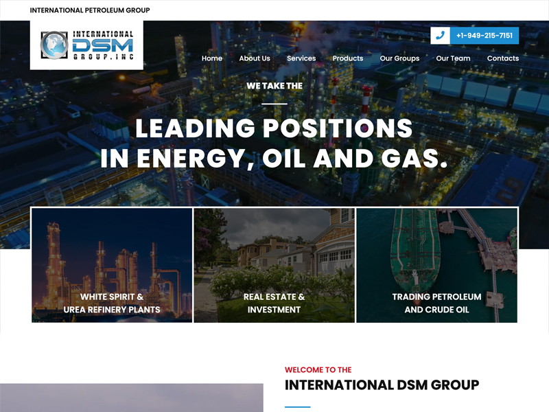This screenshot has height=412, width=549.
Task: Click the red 'Welcome to the' label
Action: [x=318, y=369]
